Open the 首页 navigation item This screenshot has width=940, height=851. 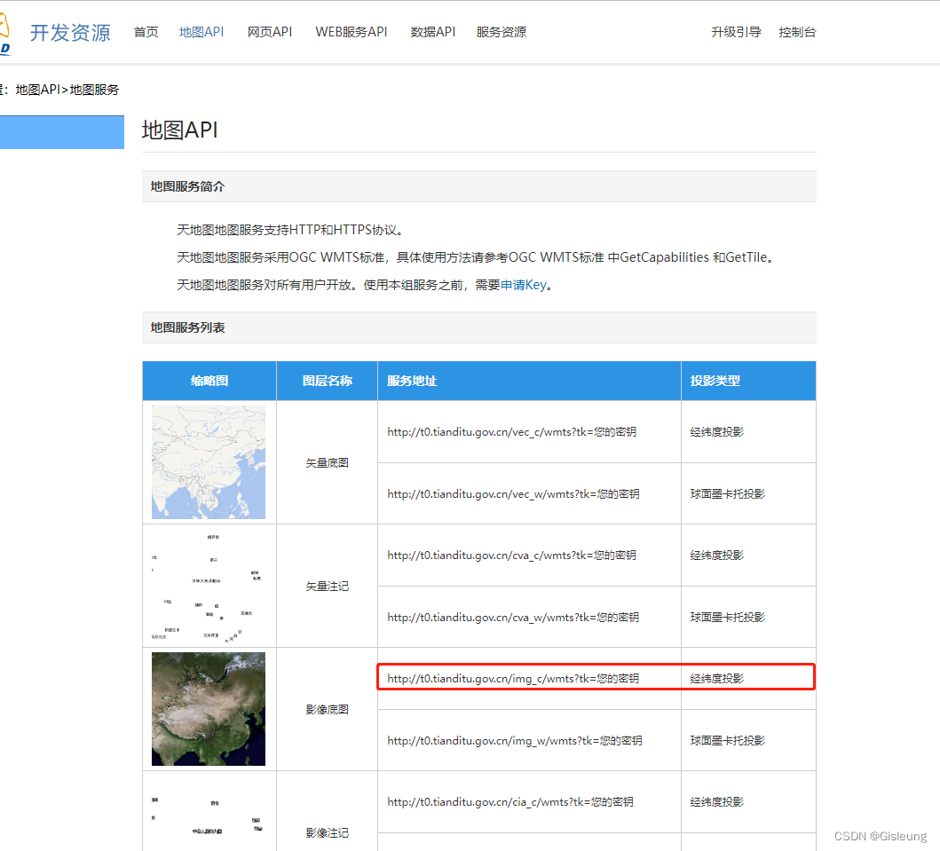point(146,32)
